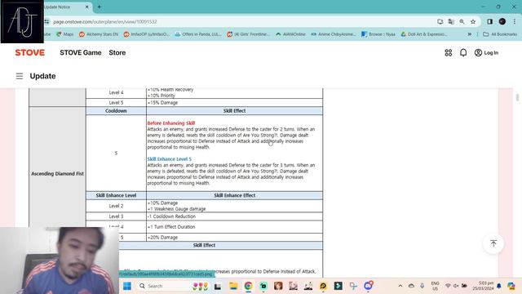This screenshot has width=522, height=294.
Task: Open the All Bookmarks folder
Action: pos(500,34)
